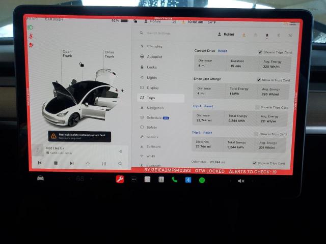Favorite the song with the star icon
This screenshot has height=244, width=326.
click(x=88, y=164)
